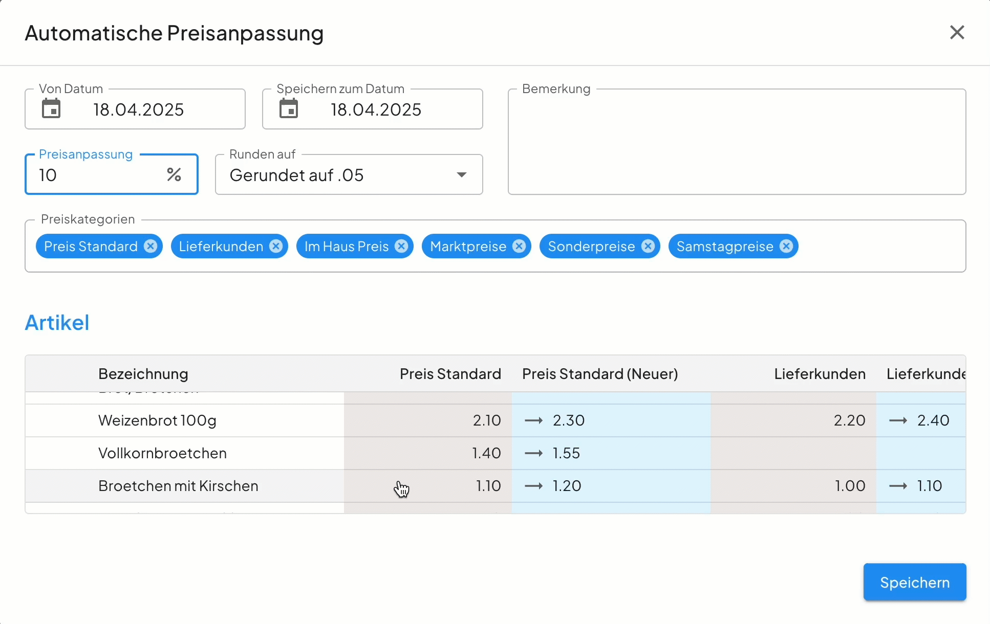The width and height of the screenshot is (990, 624).
Task: Edit the Preisanpassung percentage value
Action: click(92, 174)
